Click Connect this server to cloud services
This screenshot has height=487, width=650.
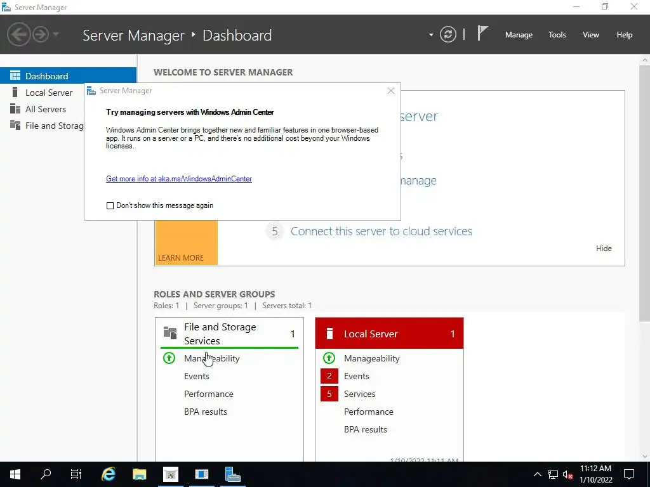click(x=381, y=231)
